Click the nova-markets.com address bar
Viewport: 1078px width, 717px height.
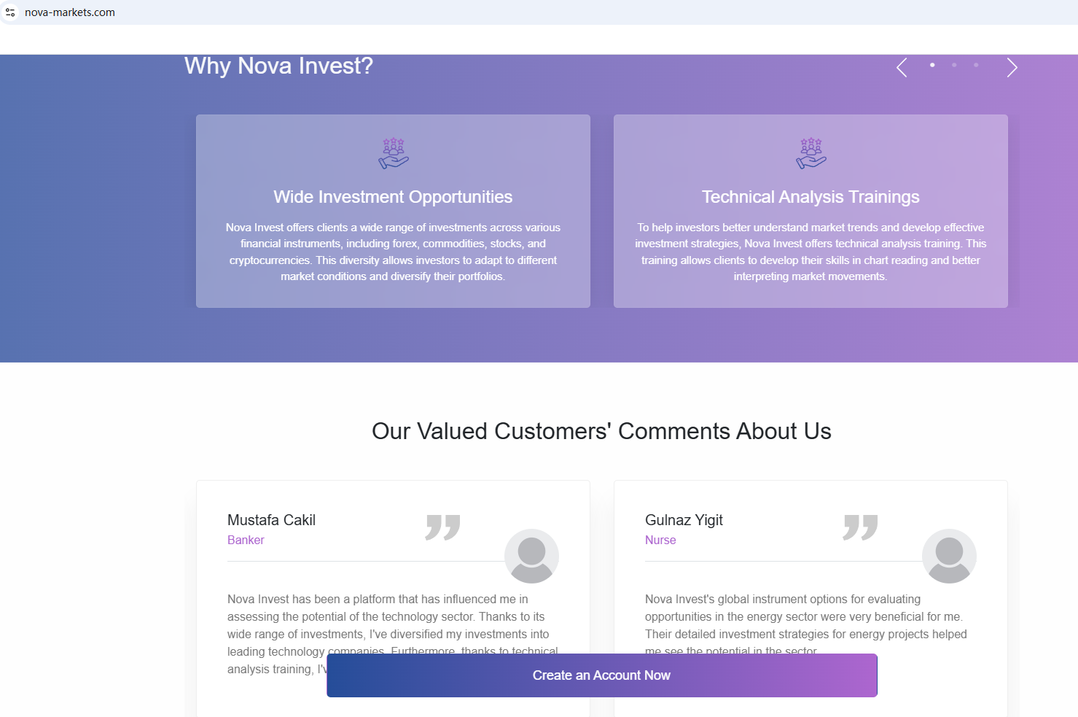coord(70,12)
